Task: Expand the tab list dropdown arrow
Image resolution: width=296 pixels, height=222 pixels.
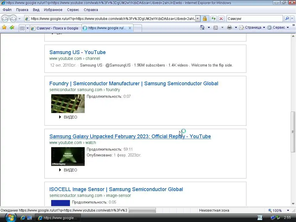Action: pyautogui.click(x=27, y=28)
